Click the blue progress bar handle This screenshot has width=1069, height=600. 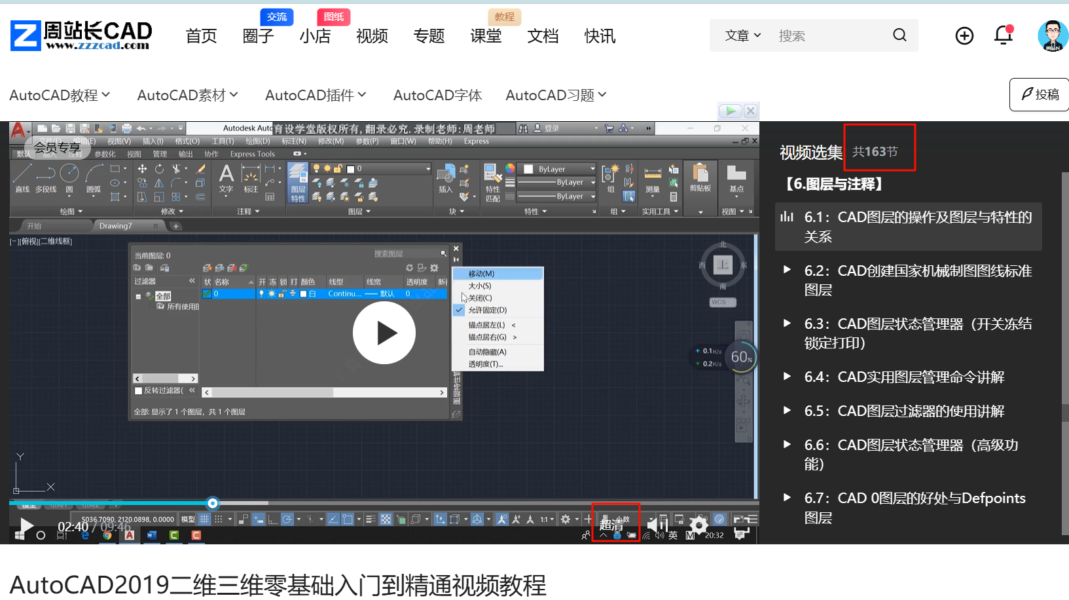[212, 503]
